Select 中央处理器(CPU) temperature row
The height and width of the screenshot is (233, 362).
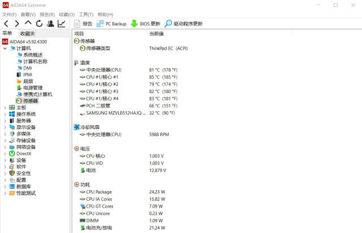tap(128, 70)
